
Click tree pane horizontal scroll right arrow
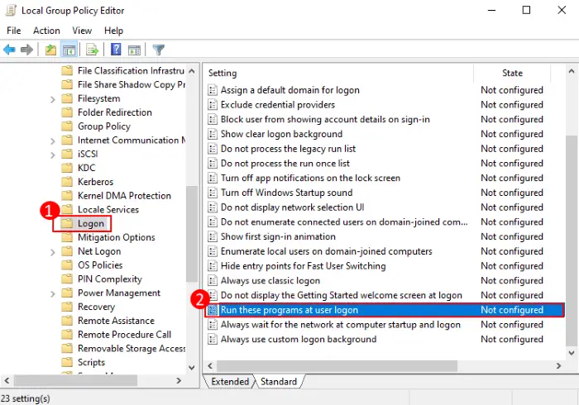point(179,380)
